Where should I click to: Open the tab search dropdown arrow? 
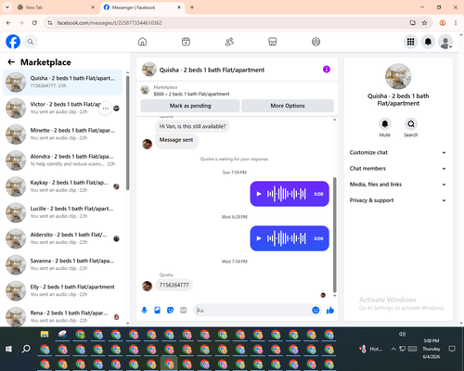click(x=6, y=7)
